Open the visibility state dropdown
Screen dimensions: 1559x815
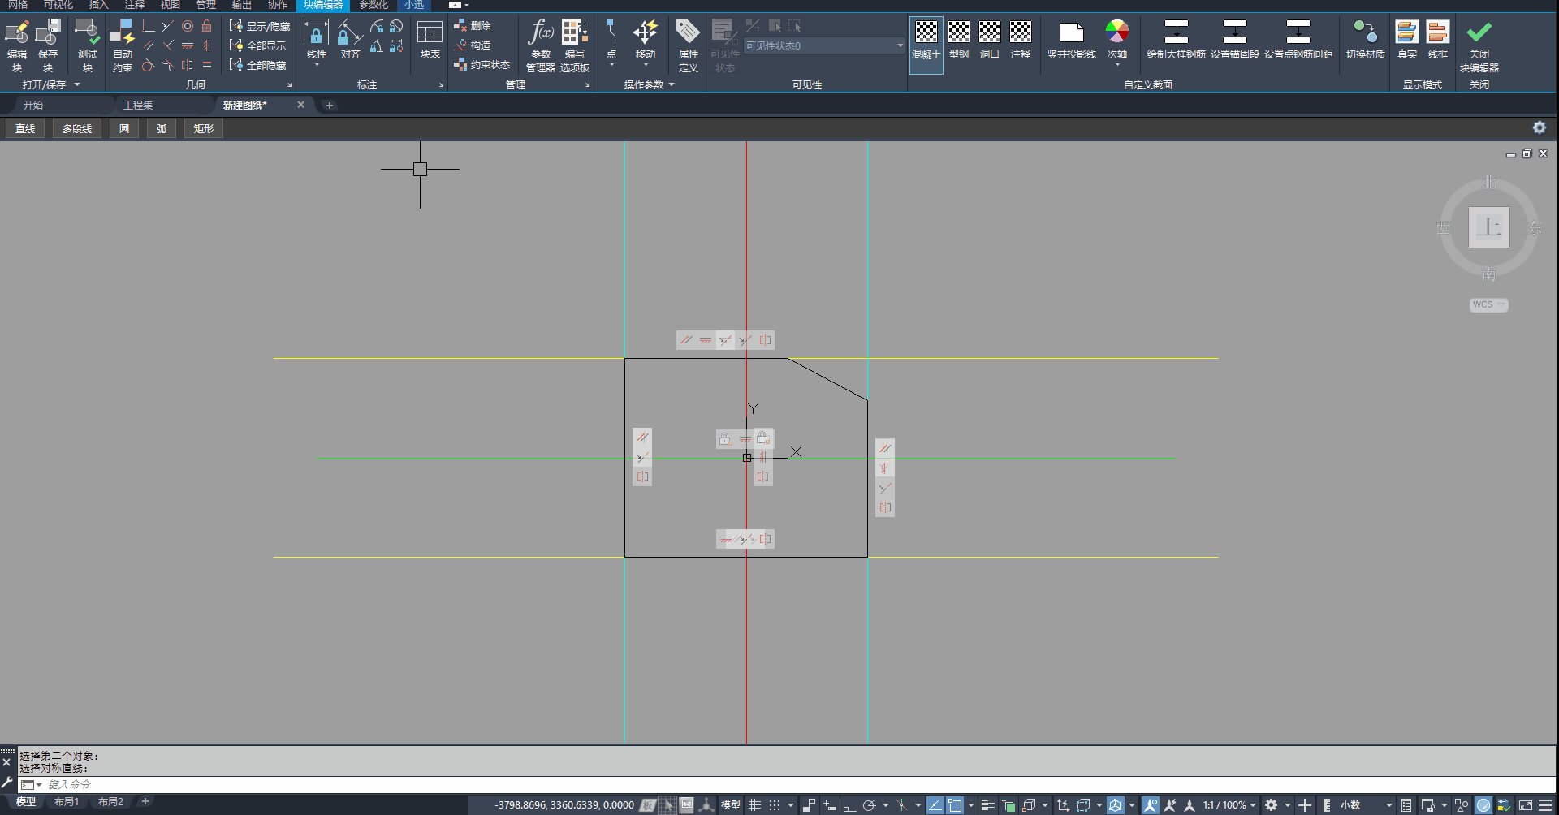(824, 46)
